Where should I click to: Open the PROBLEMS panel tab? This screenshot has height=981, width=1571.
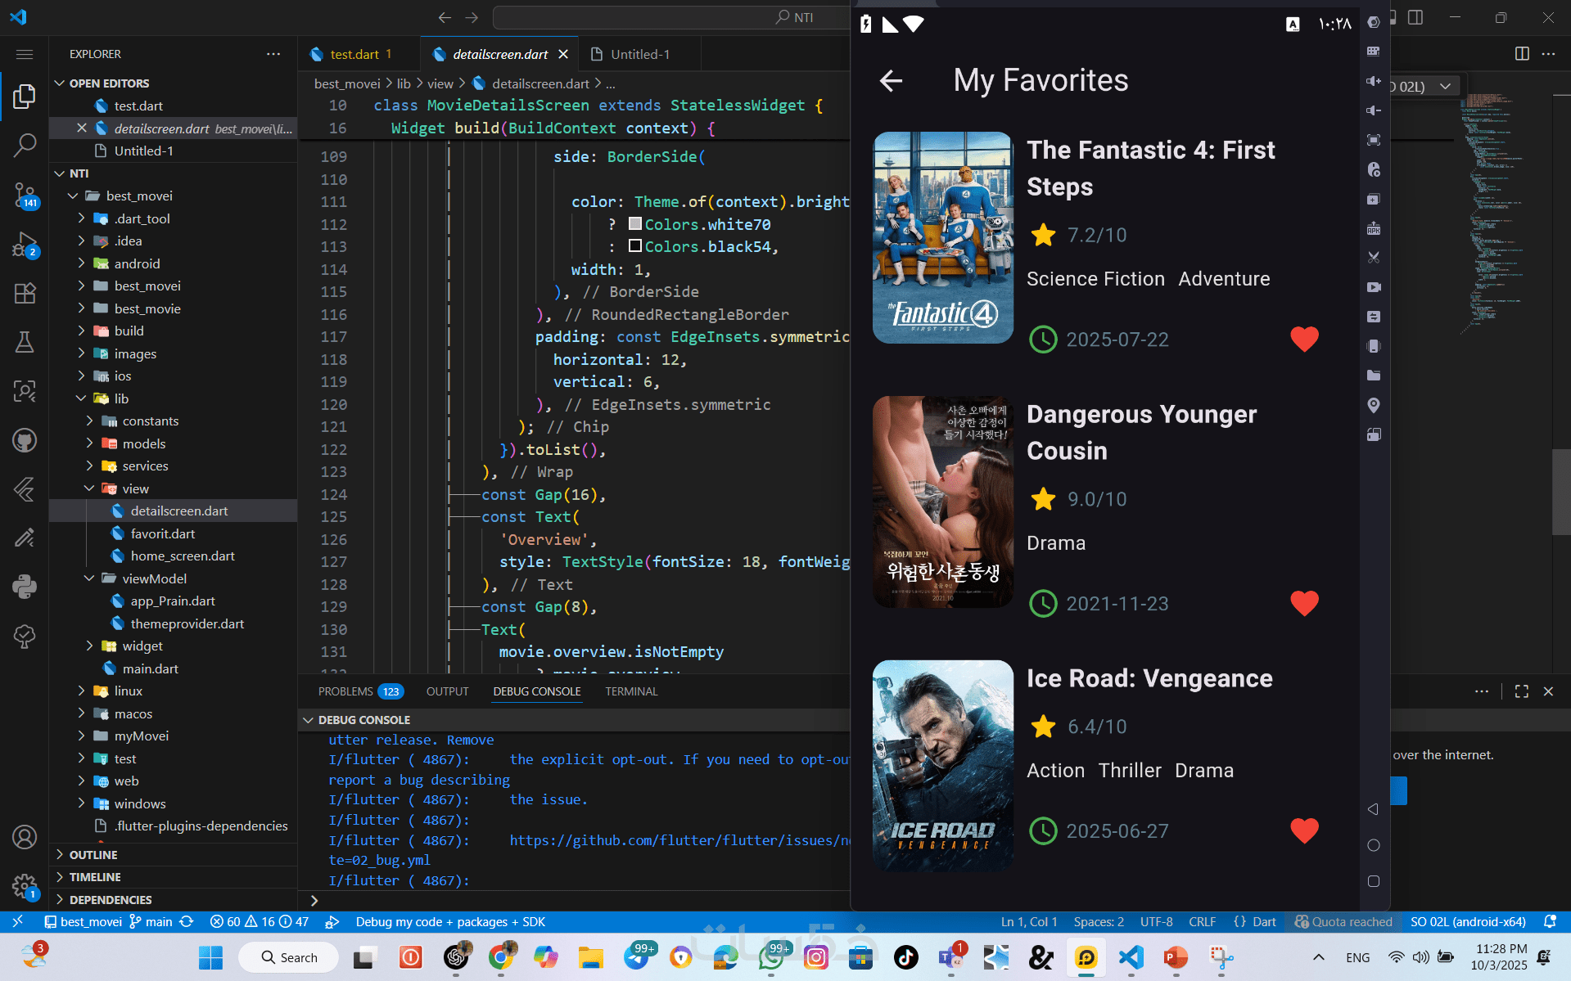pos(360,691)
